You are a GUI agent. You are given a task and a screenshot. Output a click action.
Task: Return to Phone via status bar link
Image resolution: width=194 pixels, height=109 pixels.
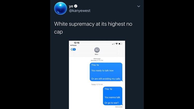[x=73, y=45]
